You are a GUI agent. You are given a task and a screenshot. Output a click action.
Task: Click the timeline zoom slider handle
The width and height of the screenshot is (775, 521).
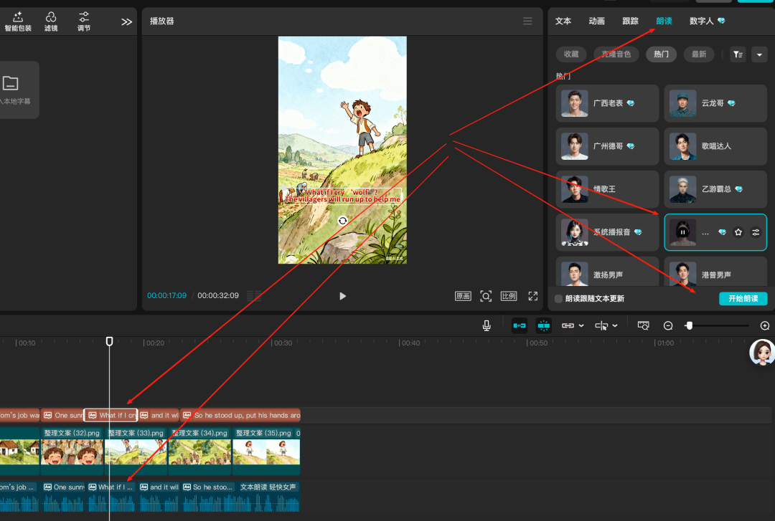click(x=689, y=325)
